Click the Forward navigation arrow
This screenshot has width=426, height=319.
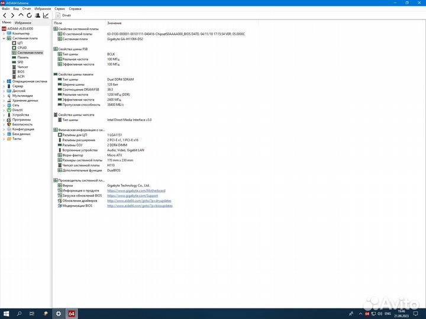(x=13, y=15)
